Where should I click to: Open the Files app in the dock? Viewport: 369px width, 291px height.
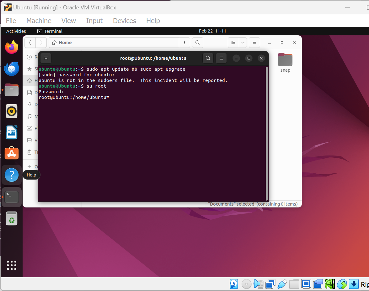tap(12, 90)
